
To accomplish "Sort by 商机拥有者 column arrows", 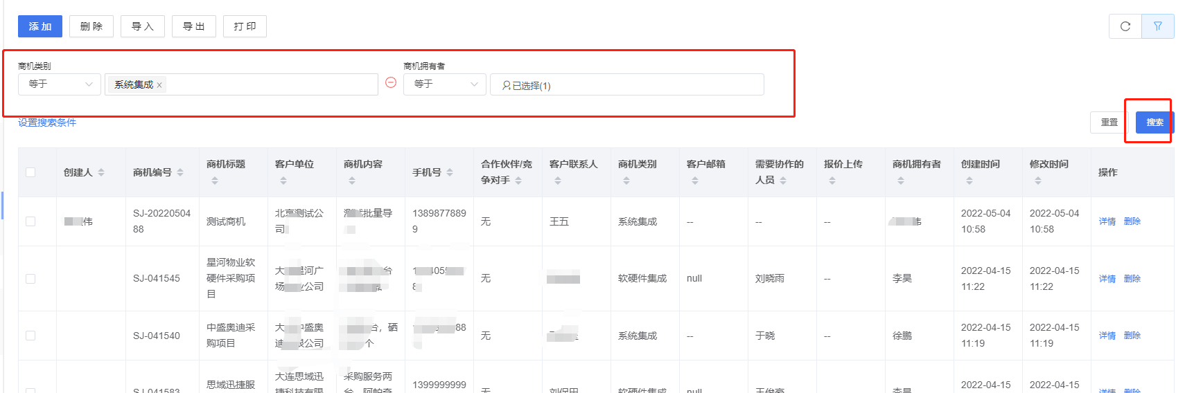I will point(901,181).
